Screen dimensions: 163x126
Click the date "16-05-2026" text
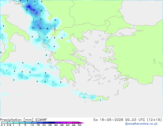click(x=112, y=120)
